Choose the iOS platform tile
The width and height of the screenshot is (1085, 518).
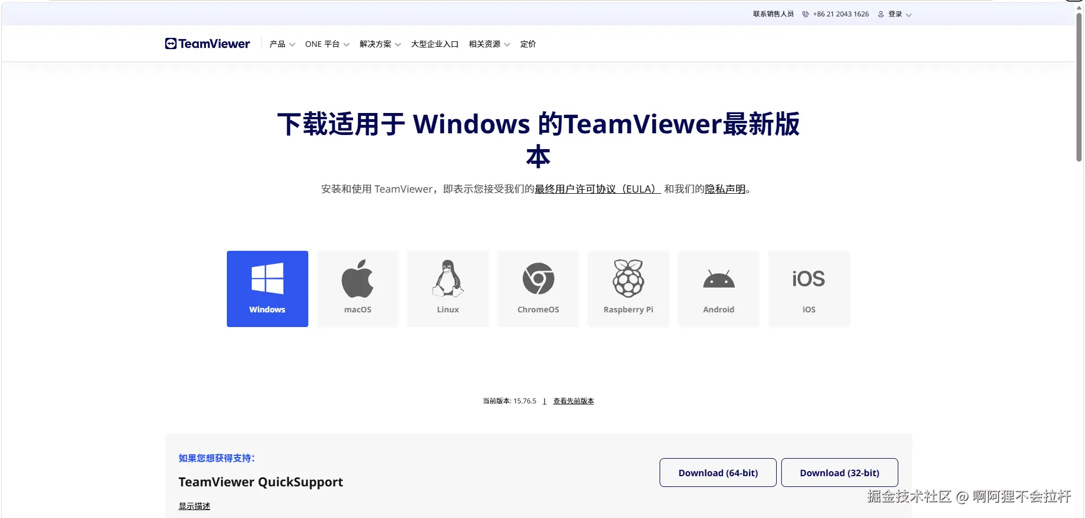(809, 289)
